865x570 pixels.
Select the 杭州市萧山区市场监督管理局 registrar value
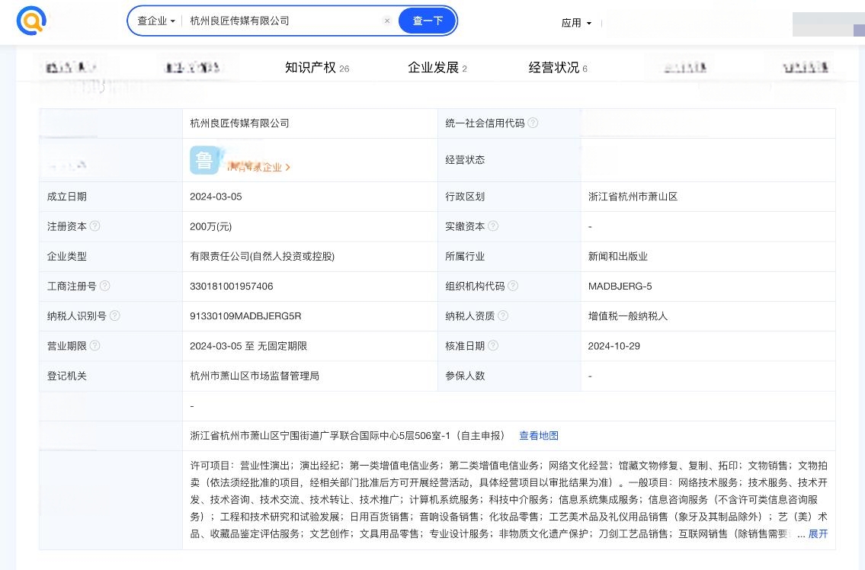coord(255,376)
